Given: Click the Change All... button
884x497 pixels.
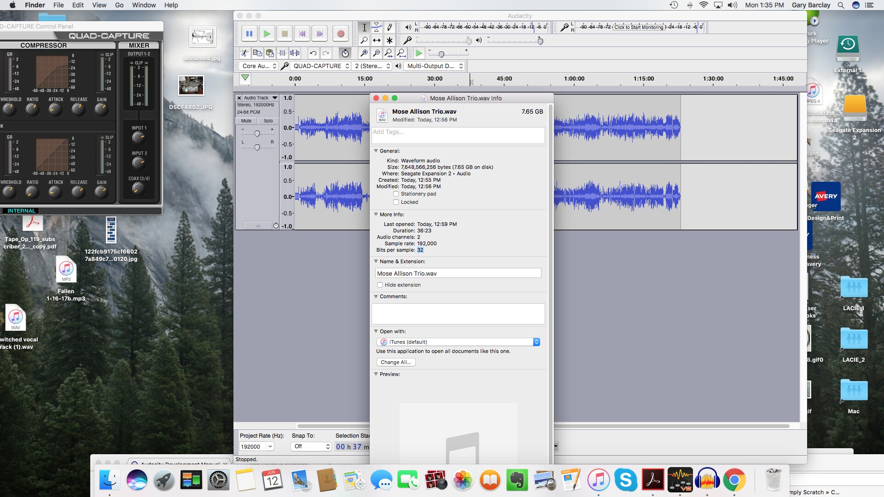Looking at the screenshot, I should [x=396, y=362].
